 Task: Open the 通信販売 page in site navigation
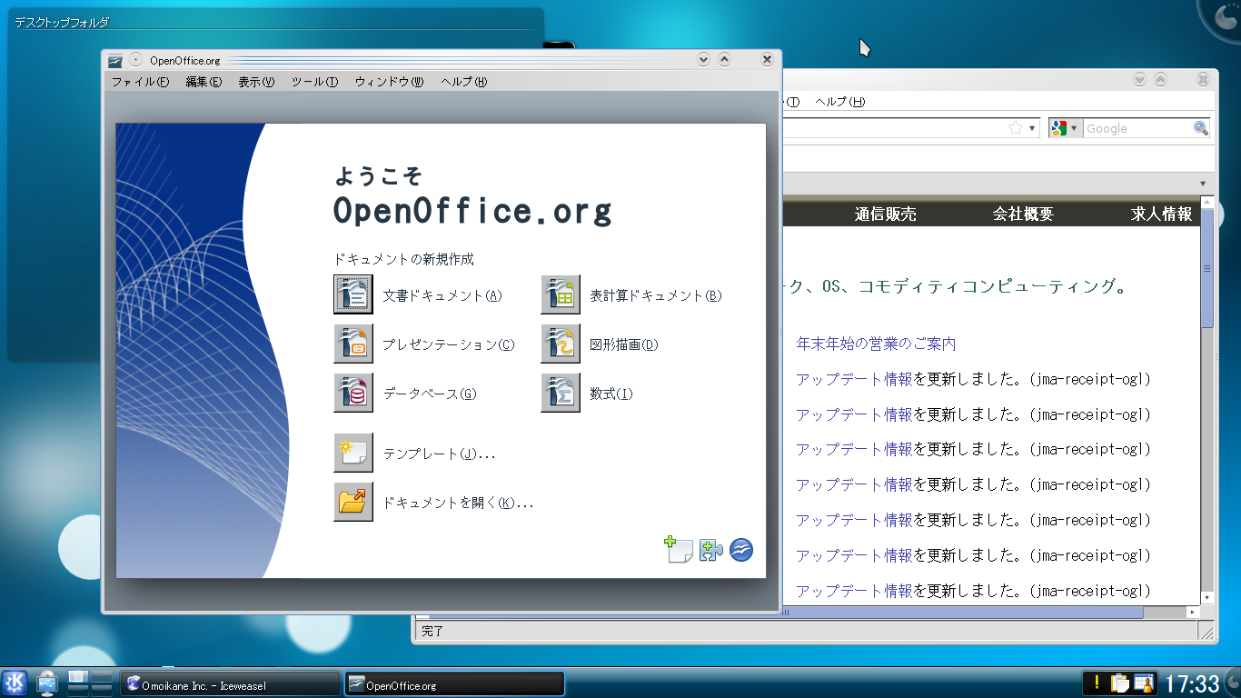(885, 214)
